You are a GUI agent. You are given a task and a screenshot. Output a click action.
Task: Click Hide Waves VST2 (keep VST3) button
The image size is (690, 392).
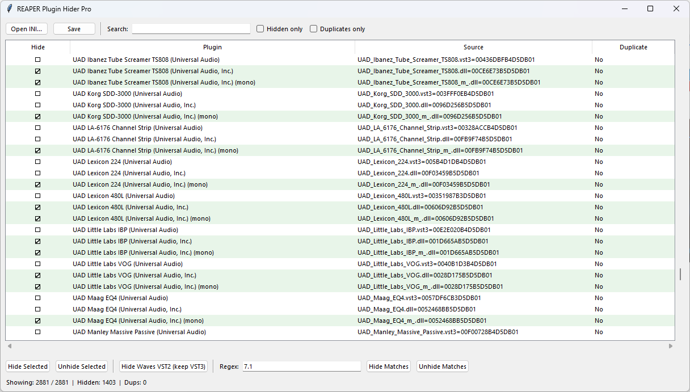163,366
